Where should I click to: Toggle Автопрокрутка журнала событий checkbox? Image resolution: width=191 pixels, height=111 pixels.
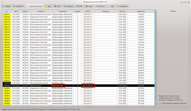pyautogui.click(x=160, y=104)
